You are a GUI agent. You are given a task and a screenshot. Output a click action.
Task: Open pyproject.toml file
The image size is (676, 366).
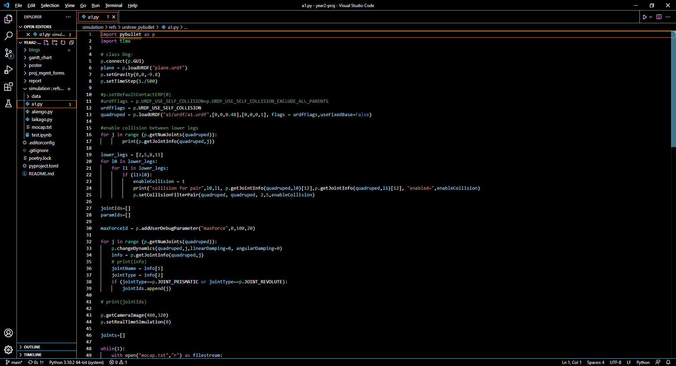[46, 166]
